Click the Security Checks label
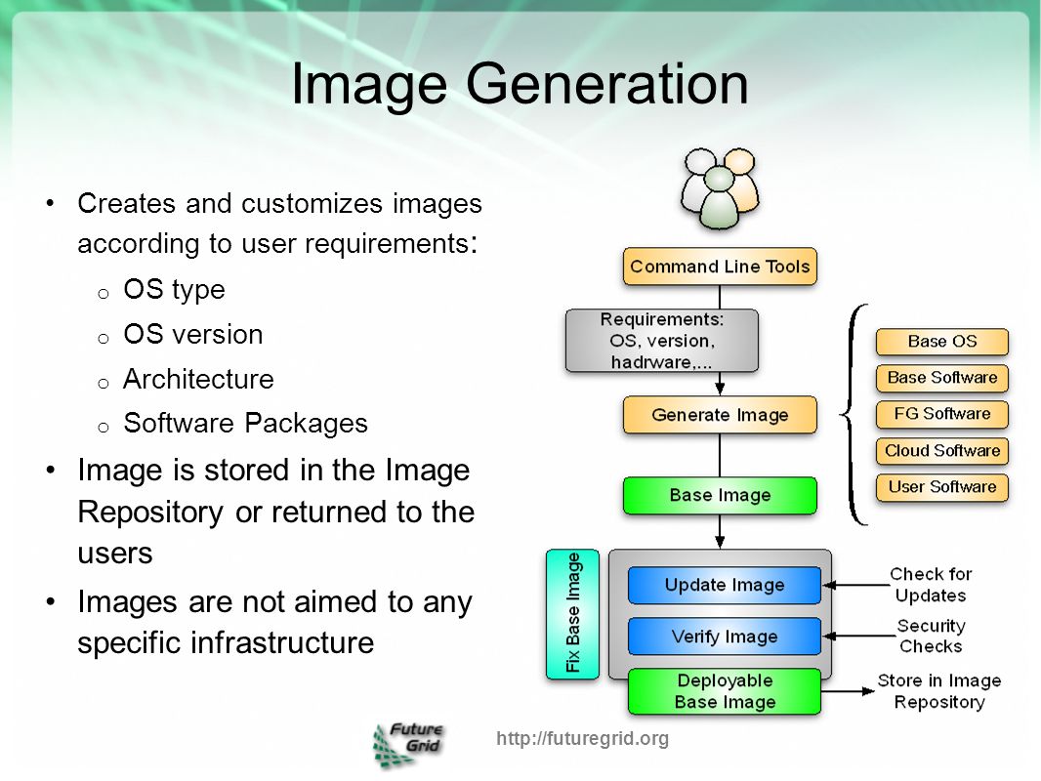This screenshot has width=1041, height=781. tap(931, 636)
